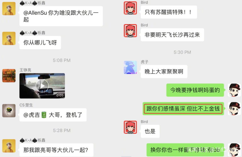Tap the 那我跟亮哥等大伙儿一起? message bubble
The height and width of the screenshot is (157, 242).
point(56,150)
